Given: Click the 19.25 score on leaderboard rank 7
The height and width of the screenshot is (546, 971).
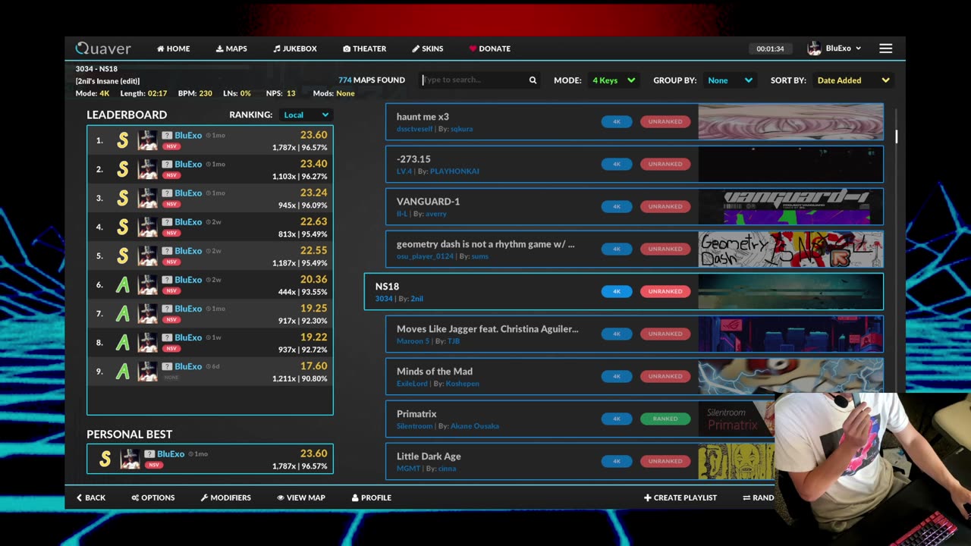Looking at the screenshot, I should coord(313,308).
